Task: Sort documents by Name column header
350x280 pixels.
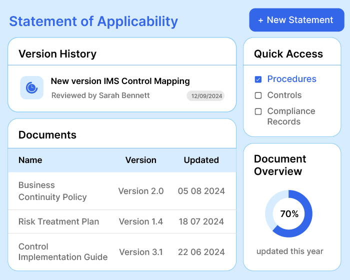Action: click(30, 160)
